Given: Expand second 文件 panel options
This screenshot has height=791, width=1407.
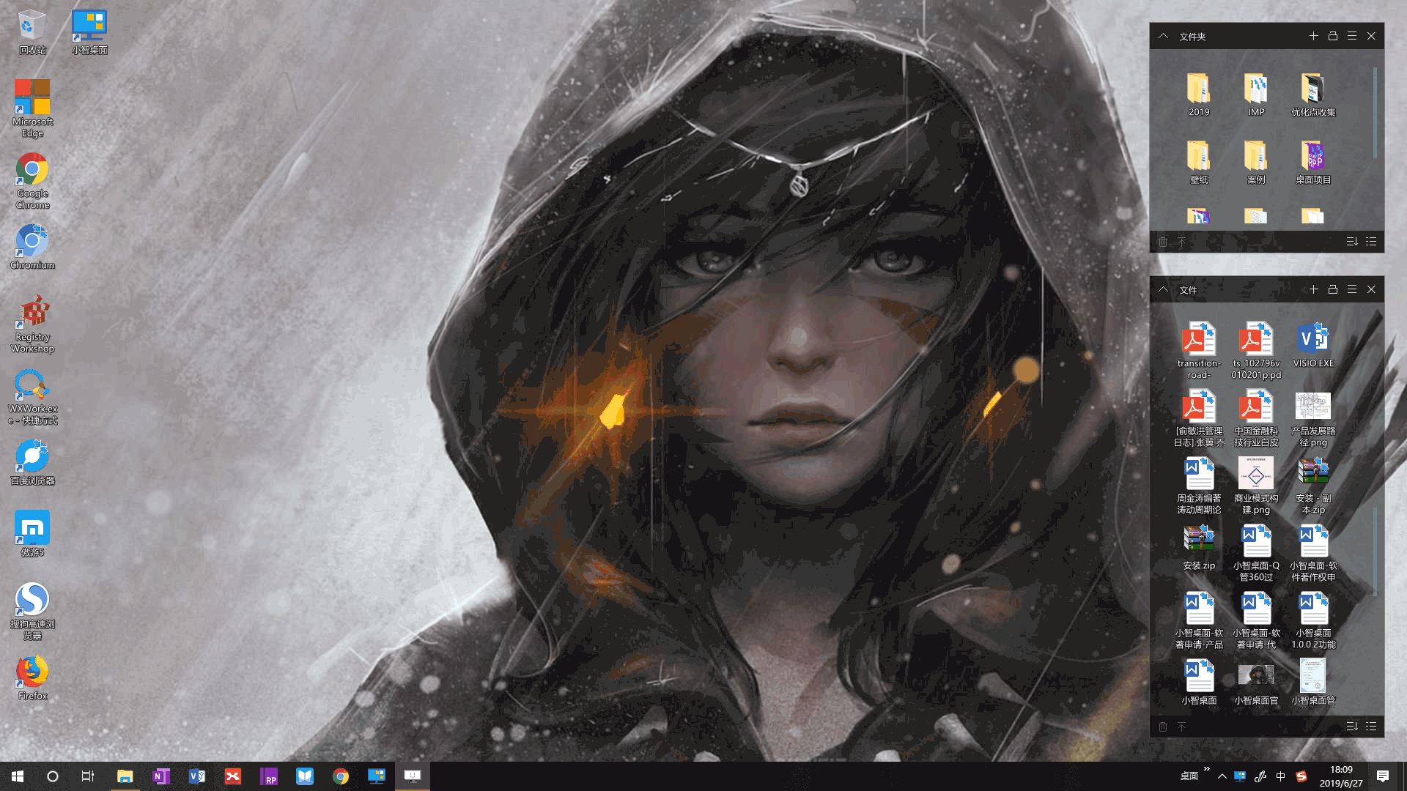Looking at the screenshot, I should [1352, 290].
